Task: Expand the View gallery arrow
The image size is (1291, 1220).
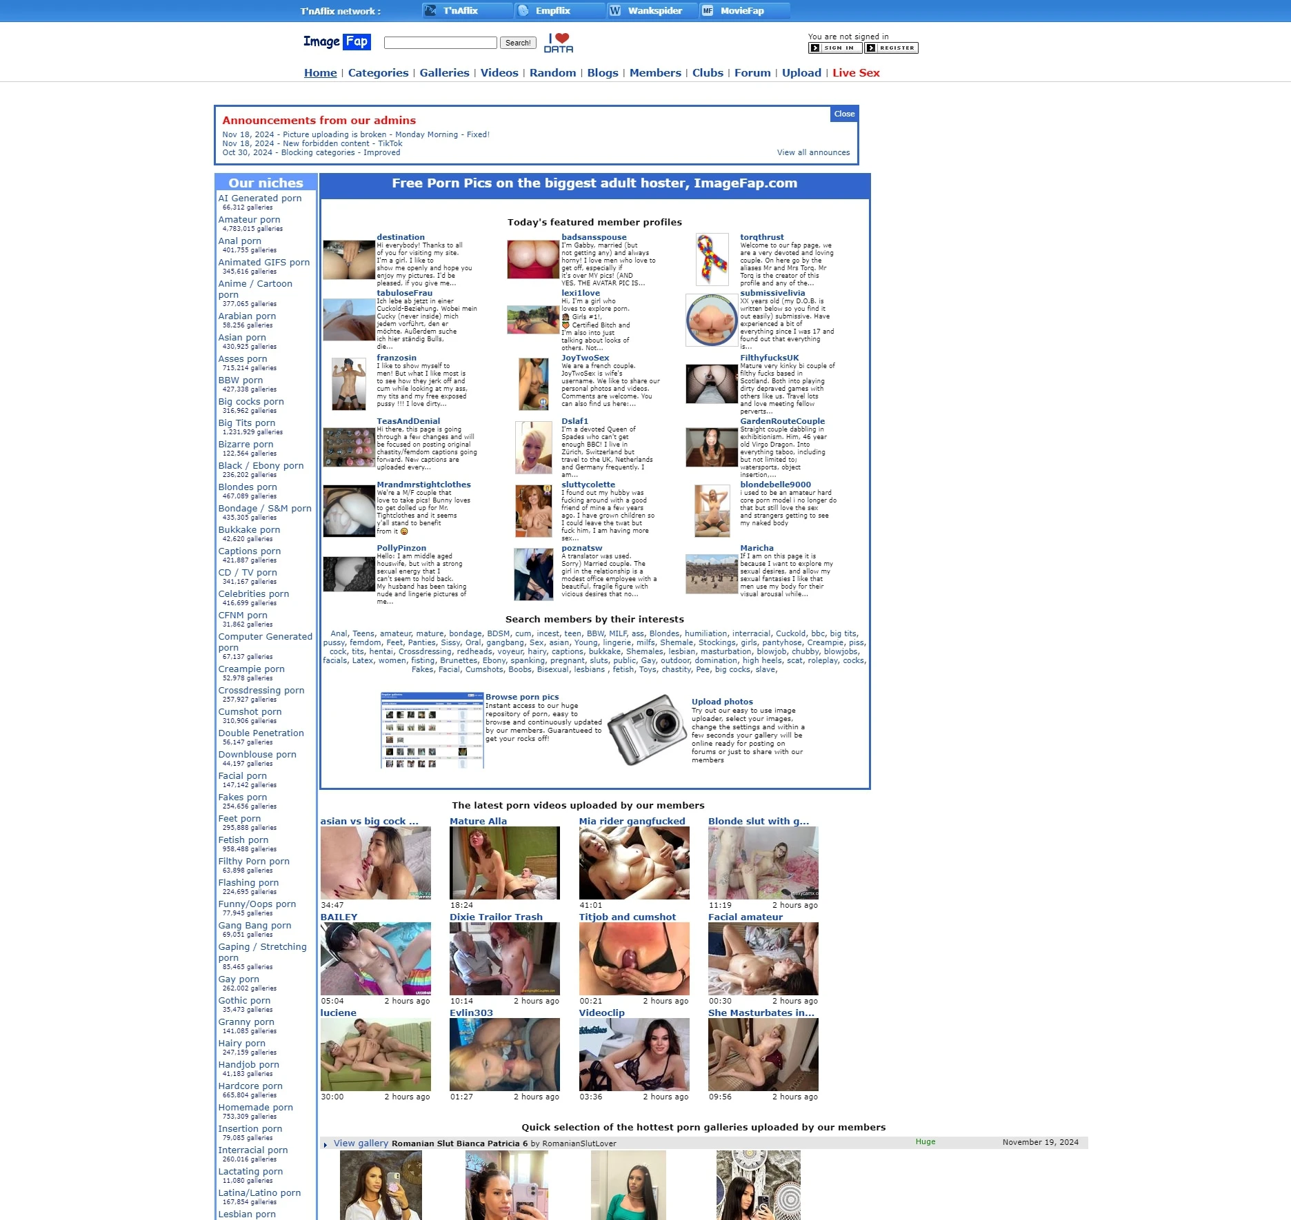Action: (x=326, y=1145)
